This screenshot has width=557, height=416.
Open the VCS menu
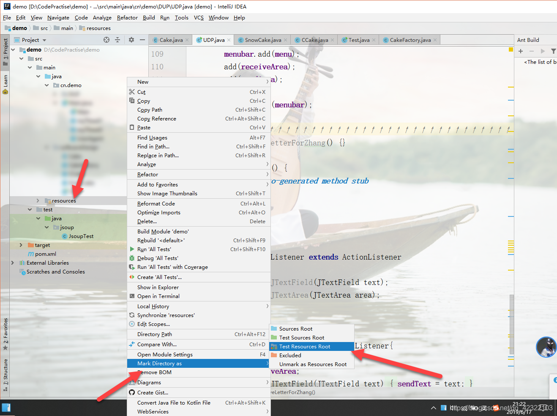199,17
